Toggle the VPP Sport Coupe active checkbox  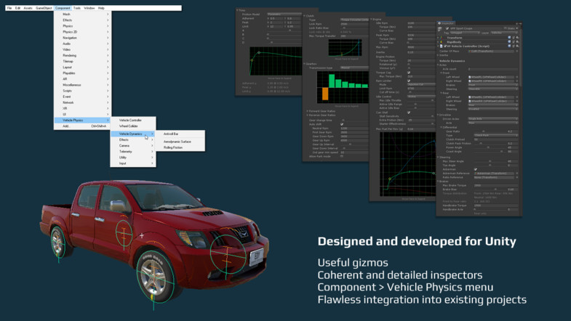(x=447, y=28)
